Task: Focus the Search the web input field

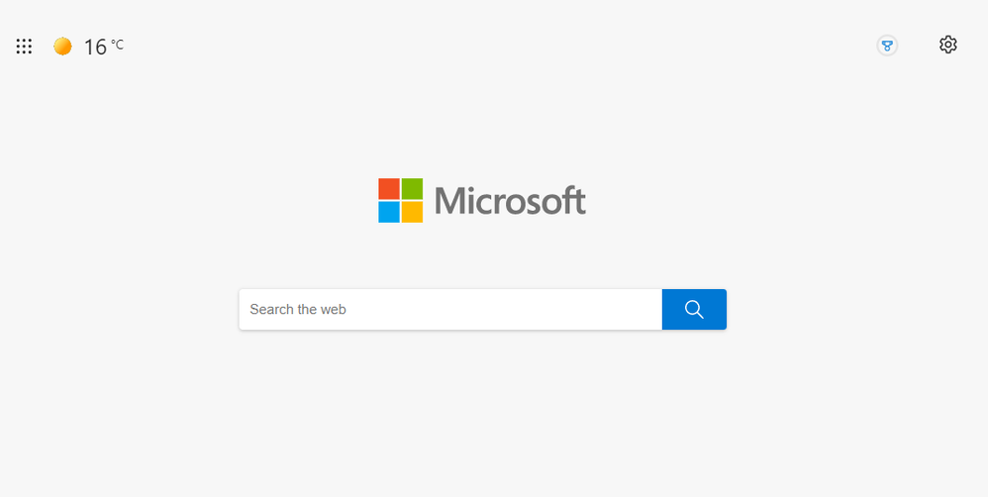Action: (450, 309)
